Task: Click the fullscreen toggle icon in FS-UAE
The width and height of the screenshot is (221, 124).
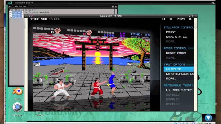Action: [x=164, y=19]
